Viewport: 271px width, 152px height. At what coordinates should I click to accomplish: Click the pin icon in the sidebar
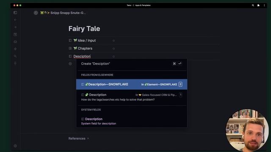coord(15,63)
